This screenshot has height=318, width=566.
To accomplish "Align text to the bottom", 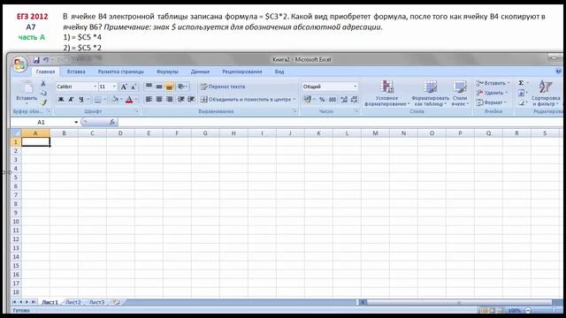I will pos(169,87).
